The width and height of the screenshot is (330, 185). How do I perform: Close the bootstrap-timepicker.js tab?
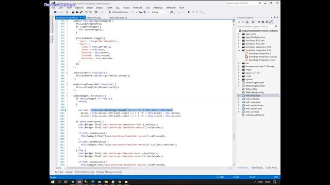click(x=84, y=17)
